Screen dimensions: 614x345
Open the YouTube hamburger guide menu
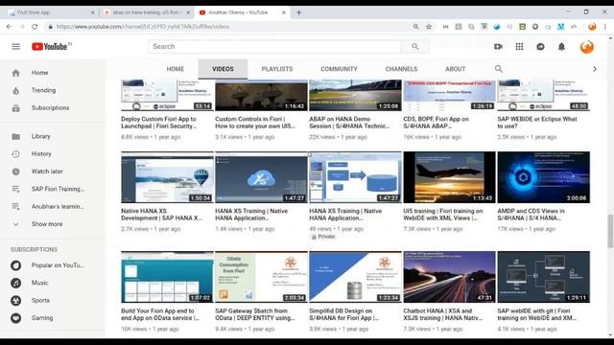pos(15,47)
